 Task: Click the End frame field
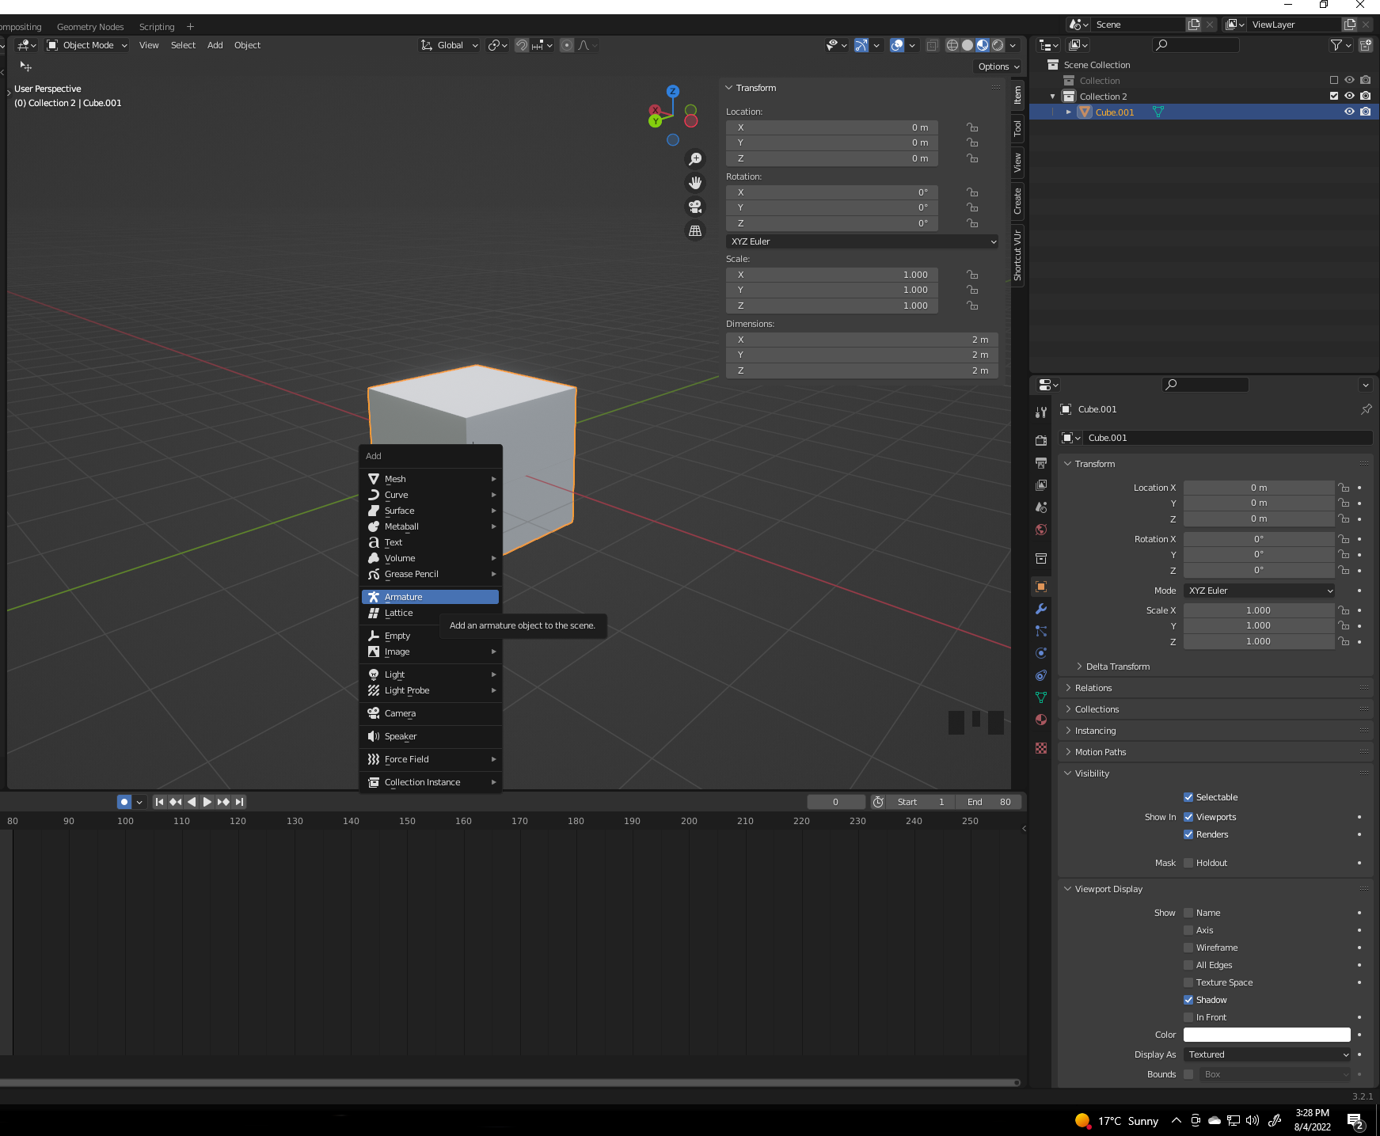pos(989,802)
